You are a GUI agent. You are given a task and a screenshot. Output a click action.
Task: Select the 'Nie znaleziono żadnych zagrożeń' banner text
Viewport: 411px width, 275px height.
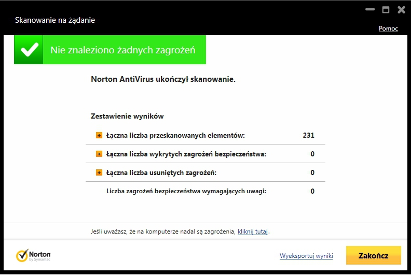(123, 50)
